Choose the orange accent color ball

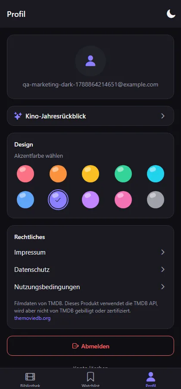[x=58, y=174]
